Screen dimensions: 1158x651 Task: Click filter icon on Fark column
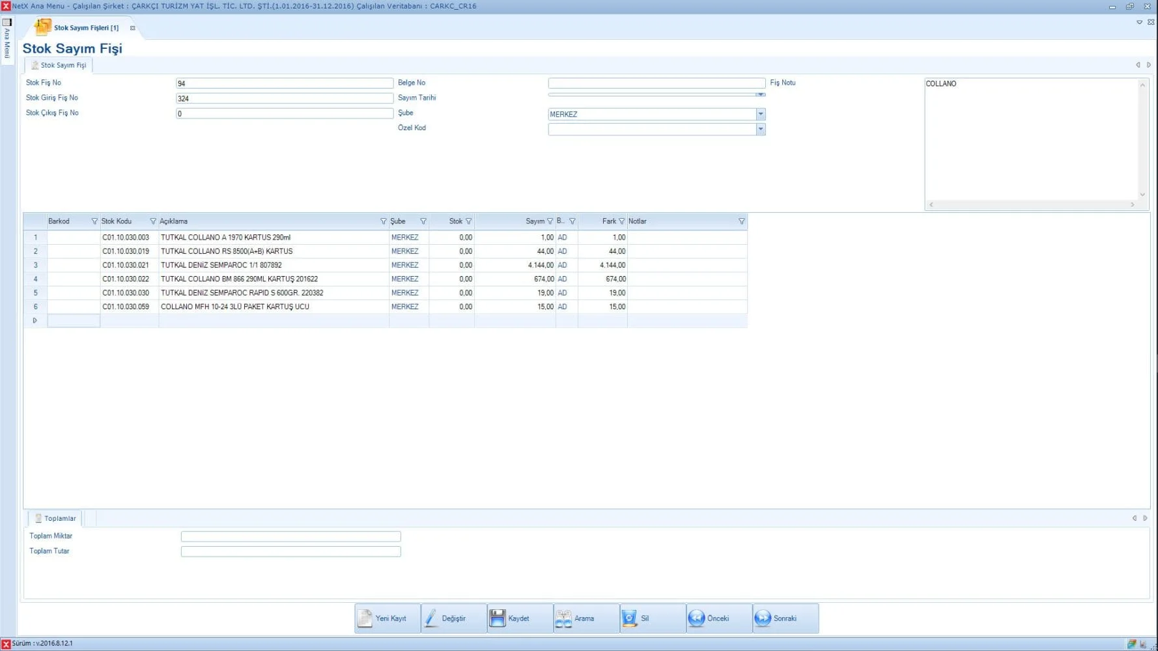pyautogui.click(x=621, y=221)
